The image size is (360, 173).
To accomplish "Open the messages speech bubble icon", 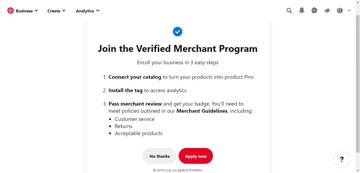I will click(x=314, y=11).
